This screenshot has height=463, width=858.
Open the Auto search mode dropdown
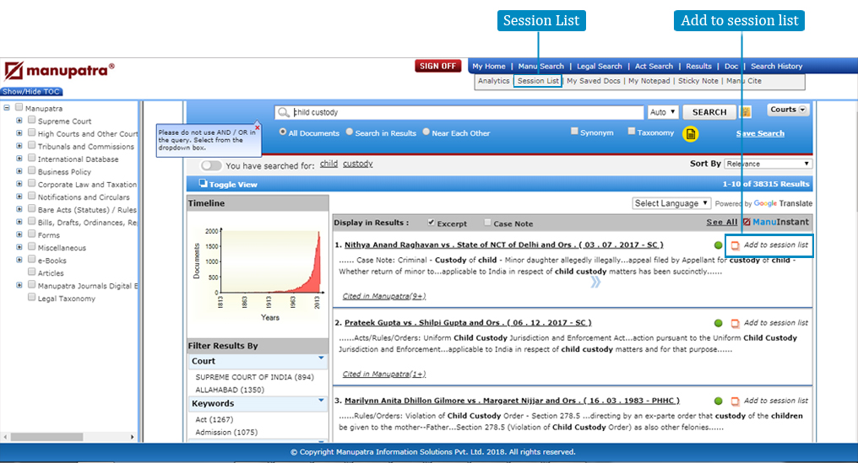pyautogui.click(x=663, y=112)
